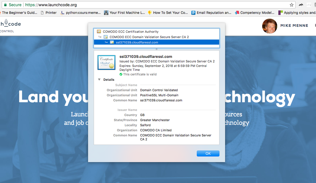Open Competency Model bookmark
Viewport: 316px width, 183px height.
(255, 13)
